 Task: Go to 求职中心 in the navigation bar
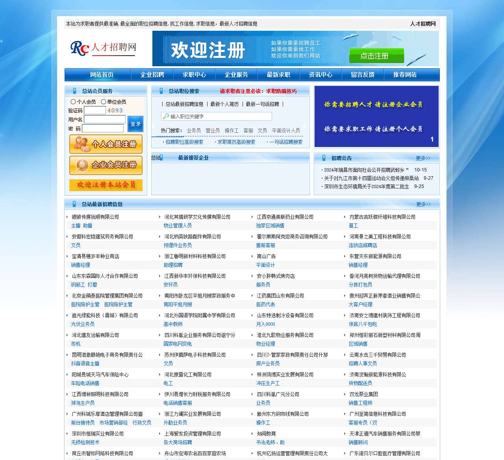(194, 75)
